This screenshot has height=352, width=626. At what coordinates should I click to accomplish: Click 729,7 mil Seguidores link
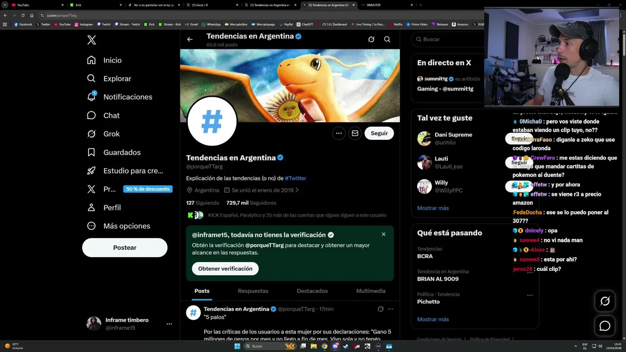click(x=251, y=203)
